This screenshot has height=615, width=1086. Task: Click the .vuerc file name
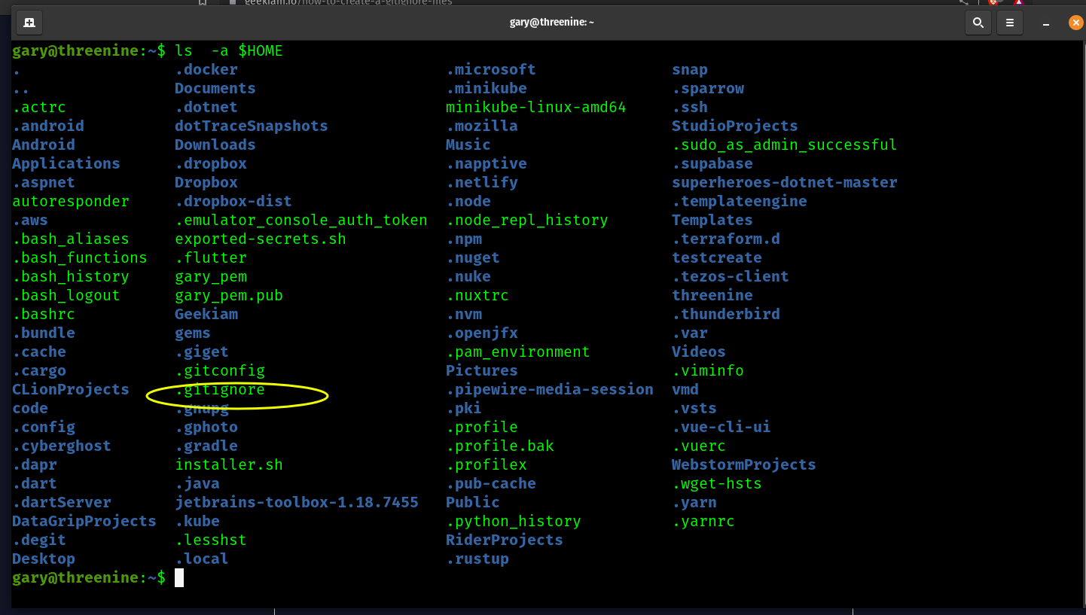(699, 446)
